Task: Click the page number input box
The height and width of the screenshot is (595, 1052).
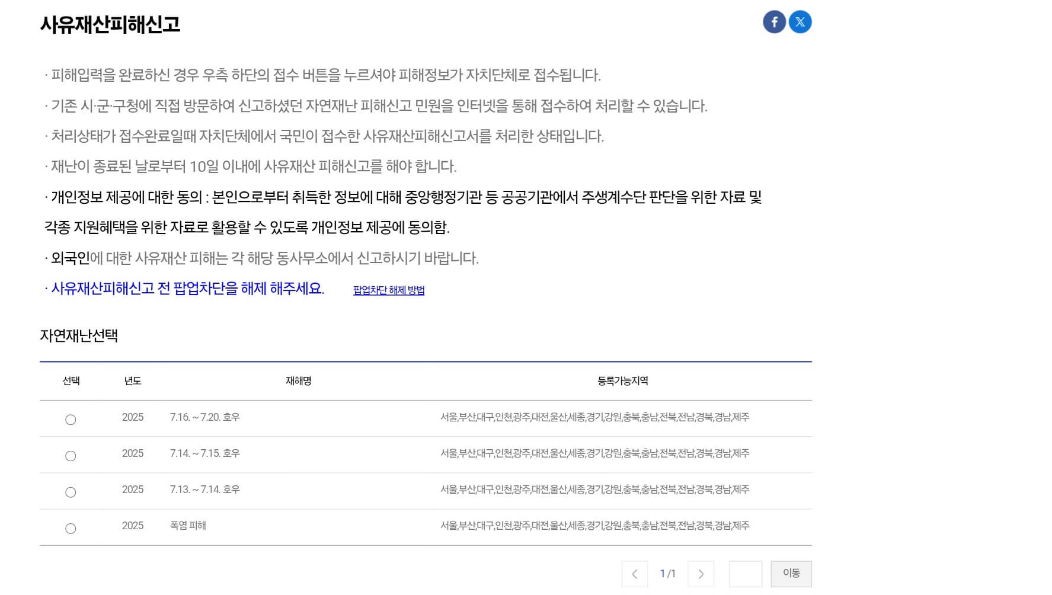Action: [745, 574]
